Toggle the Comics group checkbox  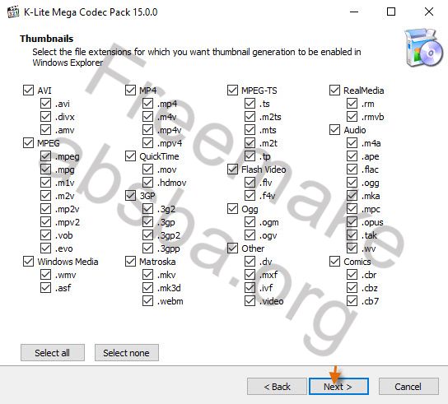coord(334,262)
